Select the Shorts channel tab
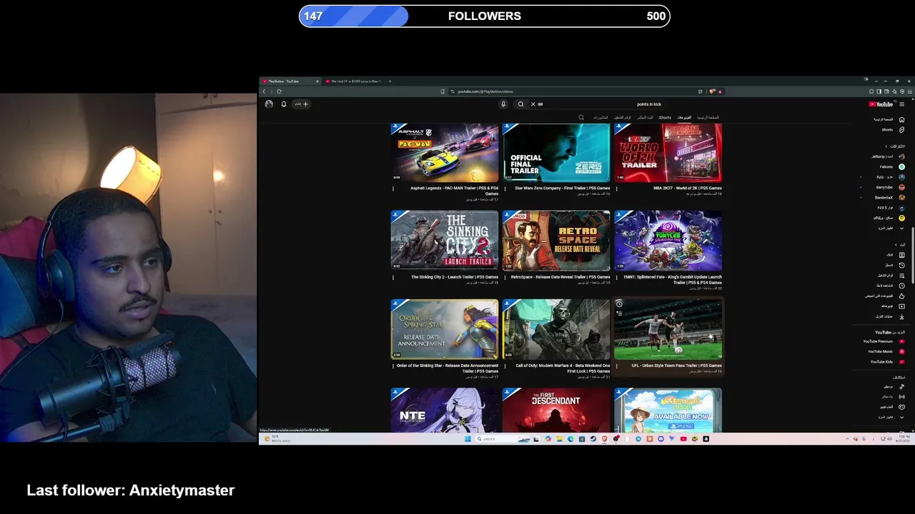 point(665,117)
